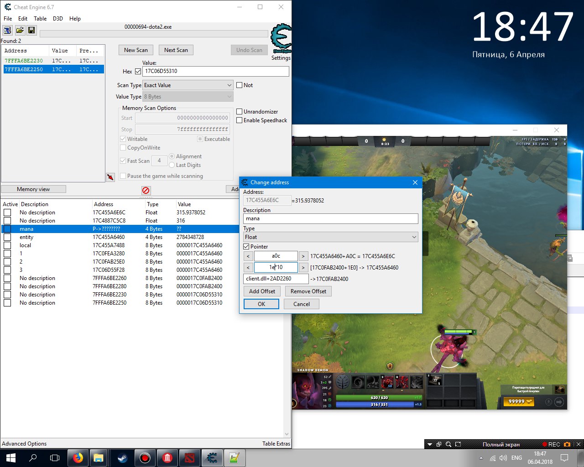Click the Description field containing mana
The image size is (584, 467).
pos(330,219)
